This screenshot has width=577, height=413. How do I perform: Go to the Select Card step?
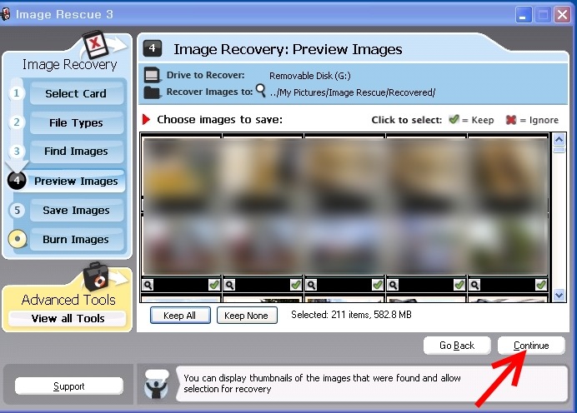click(x=76, y=93)
